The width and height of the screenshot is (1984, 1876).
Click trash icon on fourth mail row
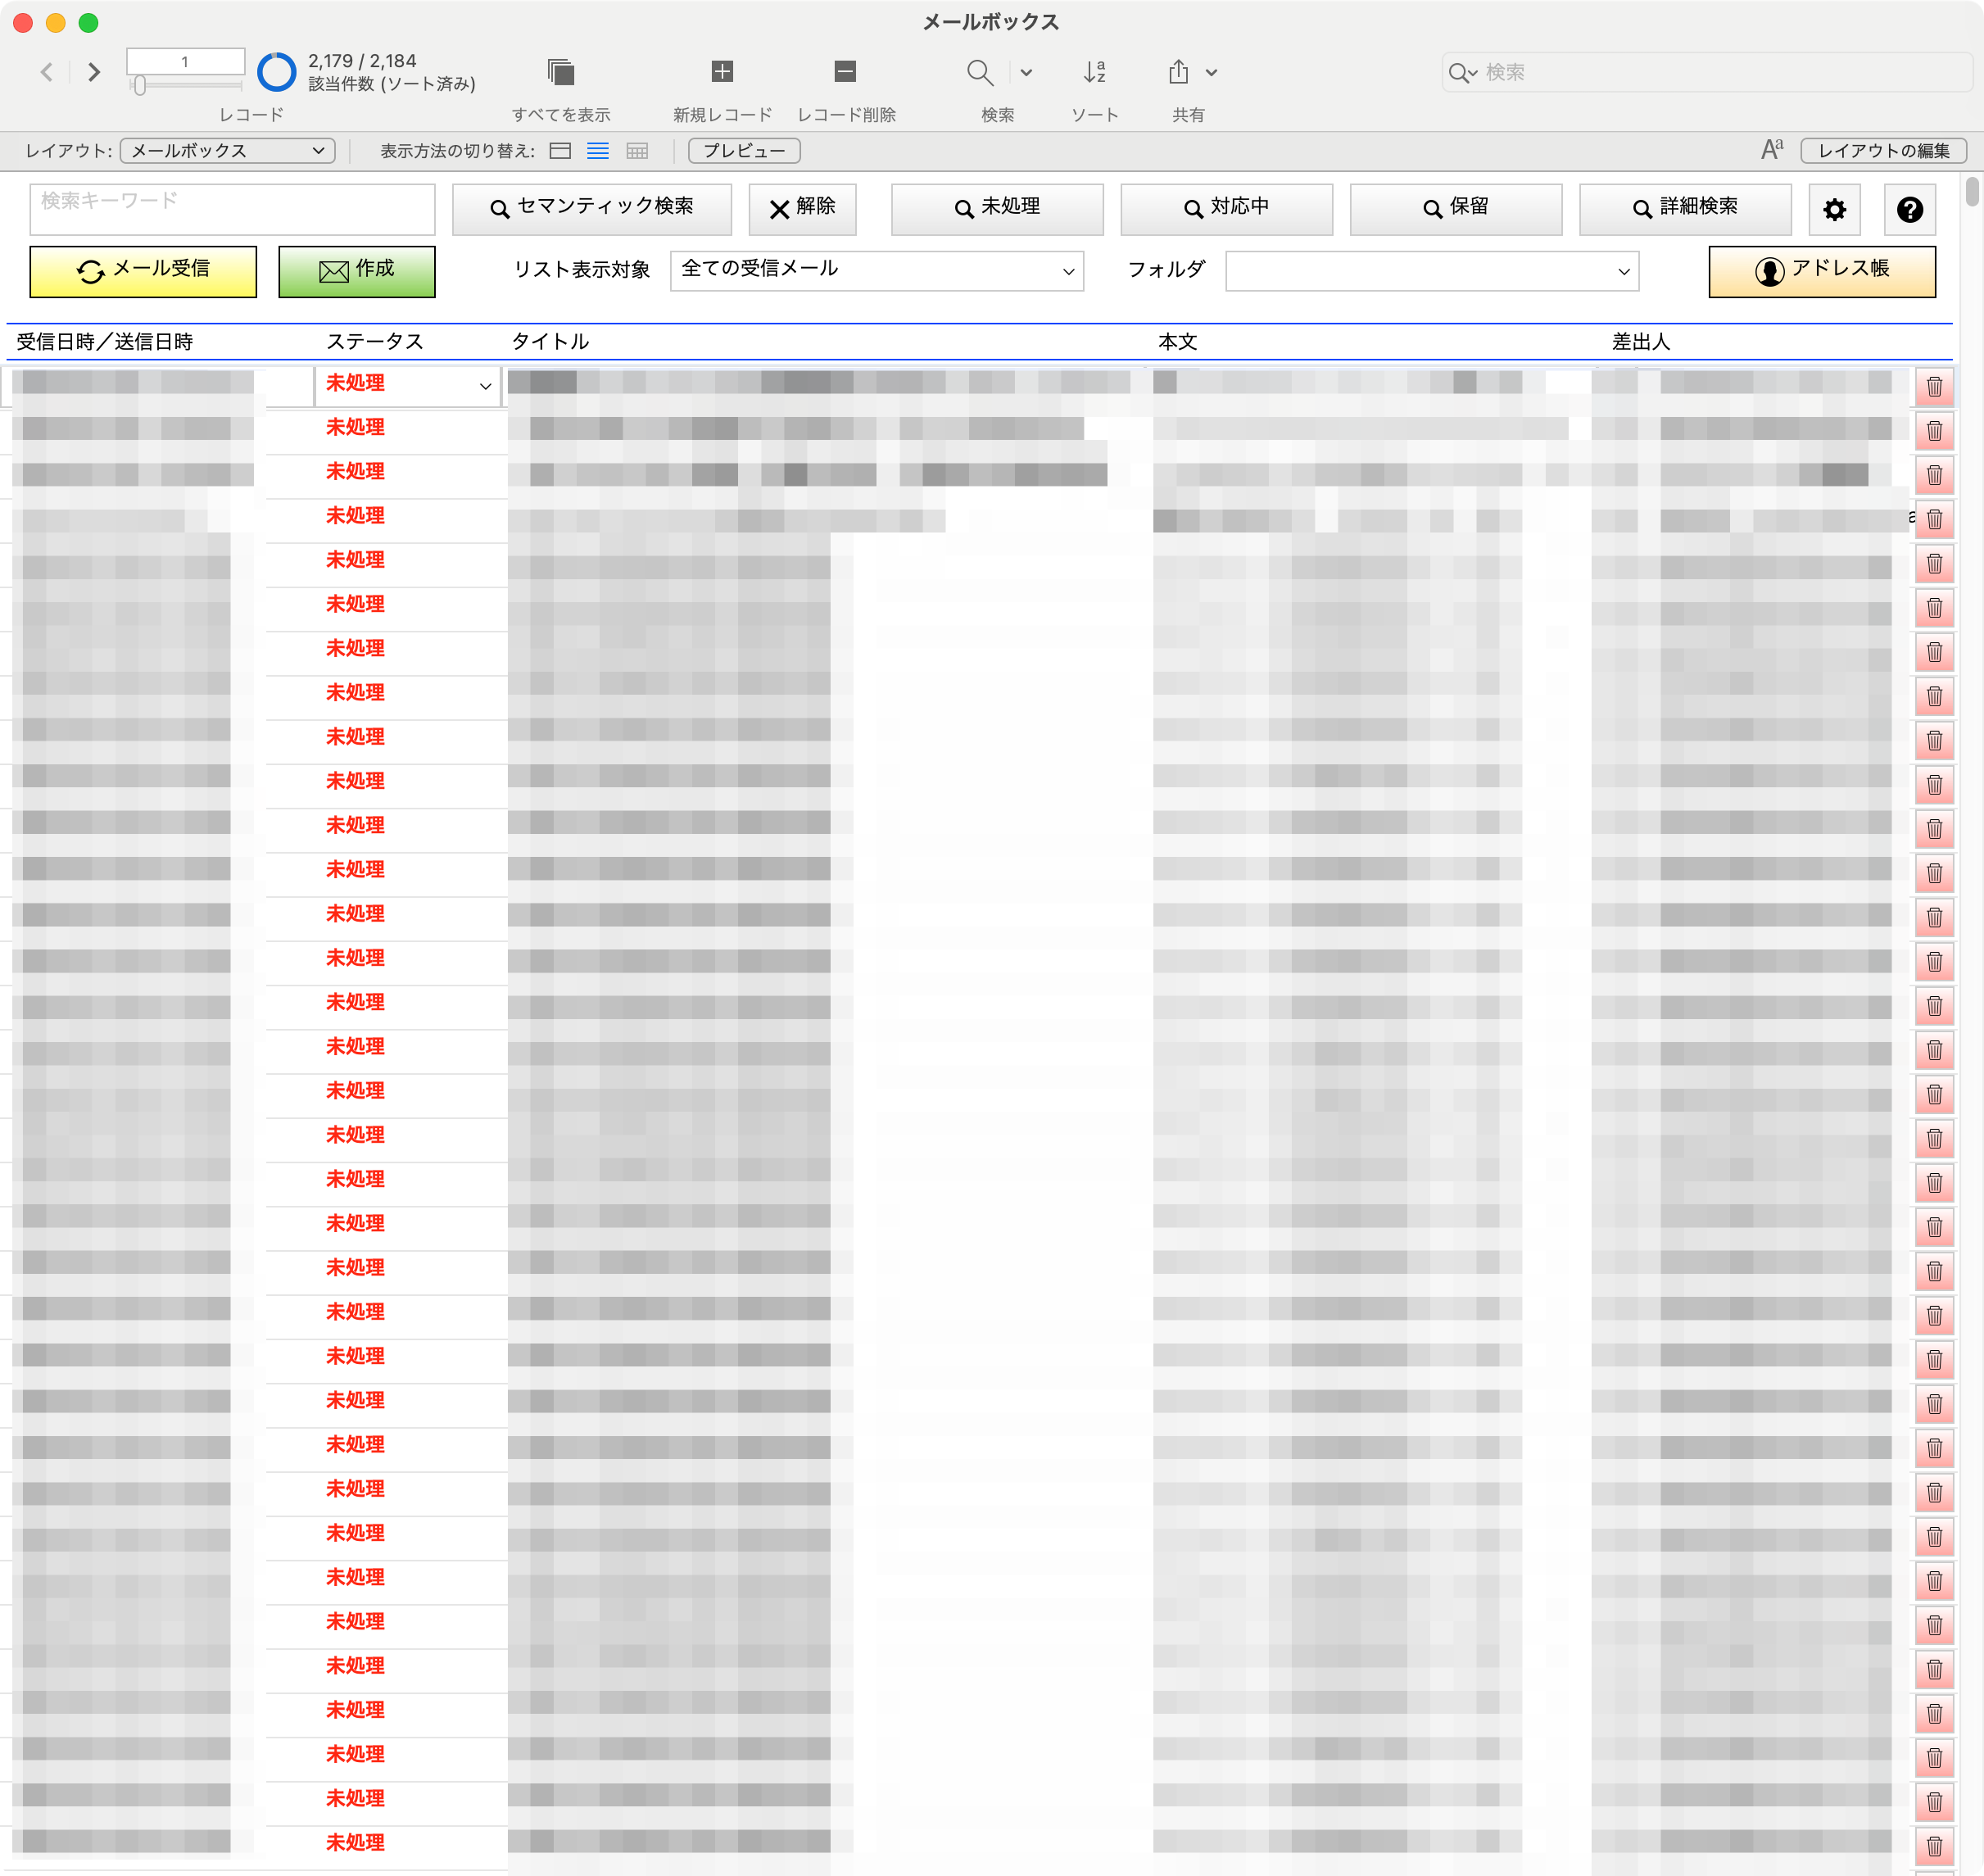[x=1934, y=519]
